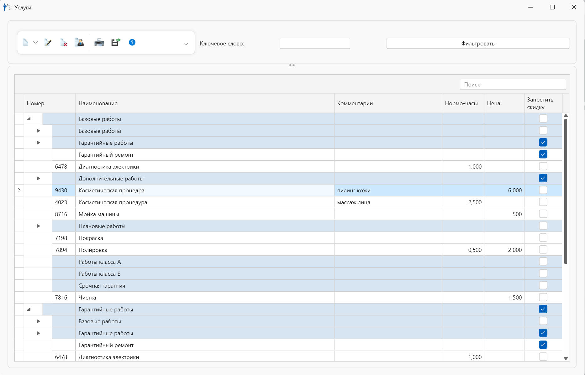The image size is (585, 375).
Task: Check discount ban for Полировка row
Action: point(543,249)
